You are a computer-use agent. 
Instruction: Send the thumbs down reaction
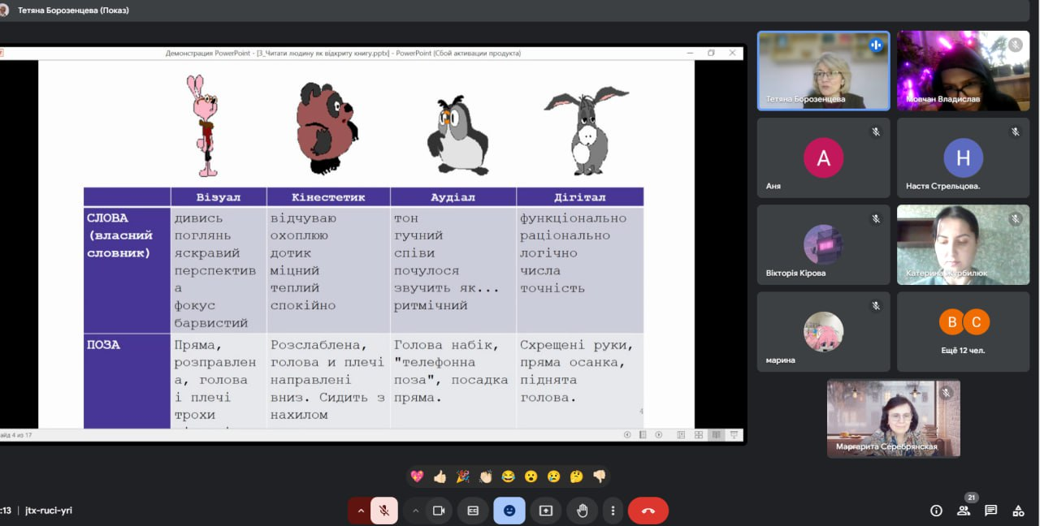point(599,476)
